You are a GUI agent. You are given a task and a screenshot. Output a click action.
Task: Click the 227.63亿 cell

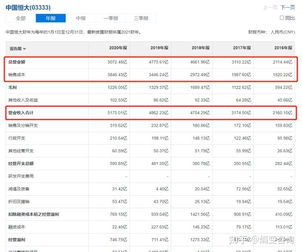pyautogui.click(x=160, y=227)
